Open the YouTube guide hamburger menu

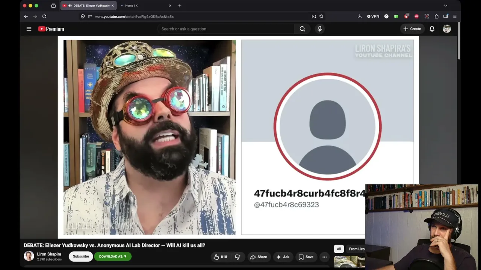click(29, 29)
